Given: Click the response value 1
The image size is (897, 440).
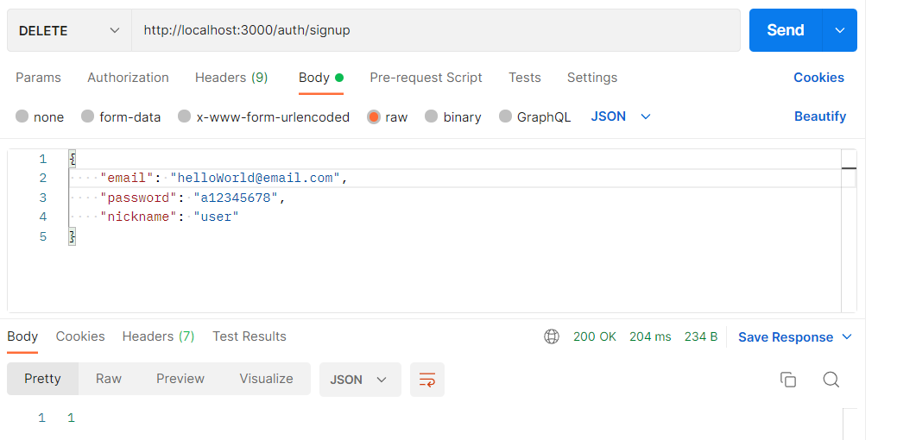Looking at the screenshot, I should tap(71, 418).
